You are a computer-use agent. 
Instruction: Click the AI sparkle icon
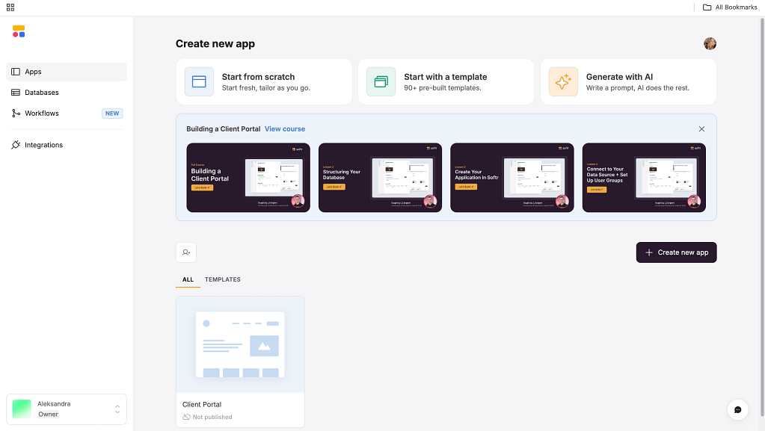[563, 81]
